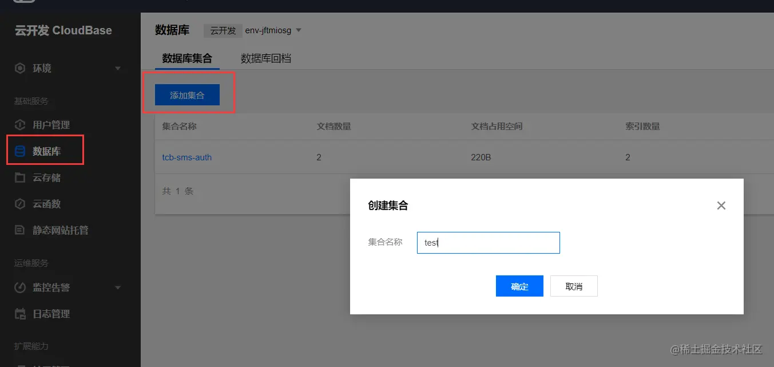774x367 pixels.
Task: Switch to the 数据库集合 tab
Action: (x=186, y=58)
